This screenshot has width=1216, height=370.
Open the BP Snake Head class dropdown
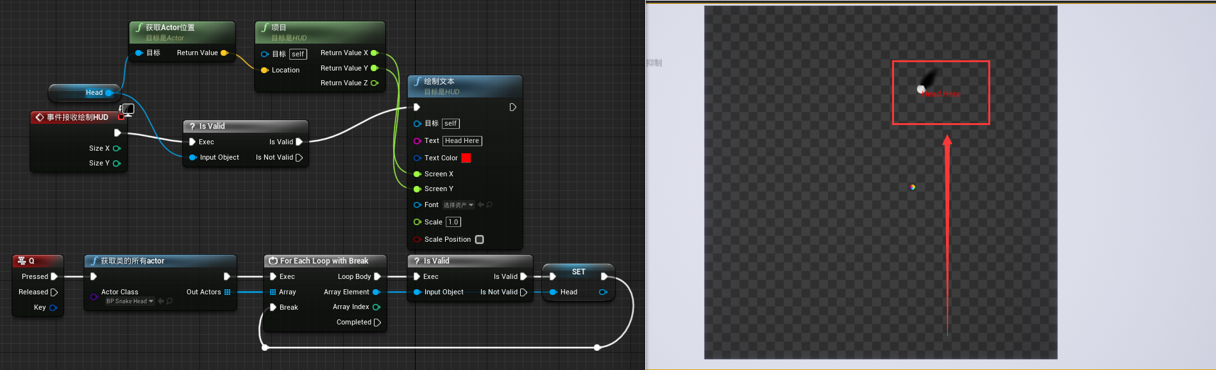(x=130, y=301)
